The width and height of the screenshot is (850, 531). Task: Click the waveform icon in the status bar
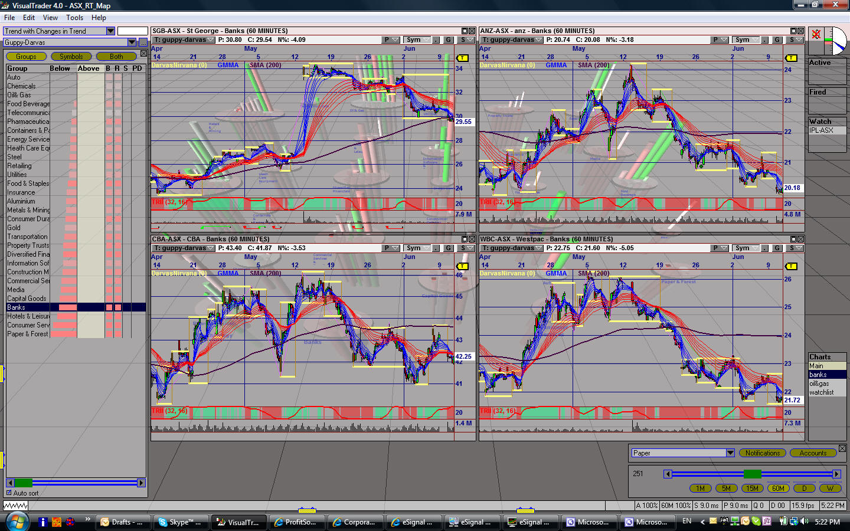(x=15, y=506)
